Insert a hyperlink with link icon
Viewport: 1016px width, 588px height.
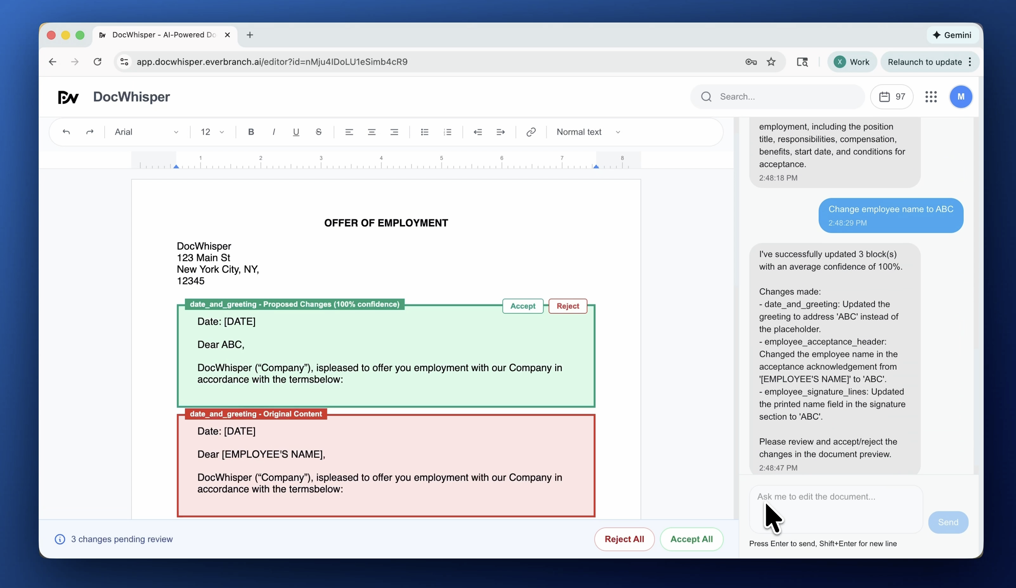[531, 132]
